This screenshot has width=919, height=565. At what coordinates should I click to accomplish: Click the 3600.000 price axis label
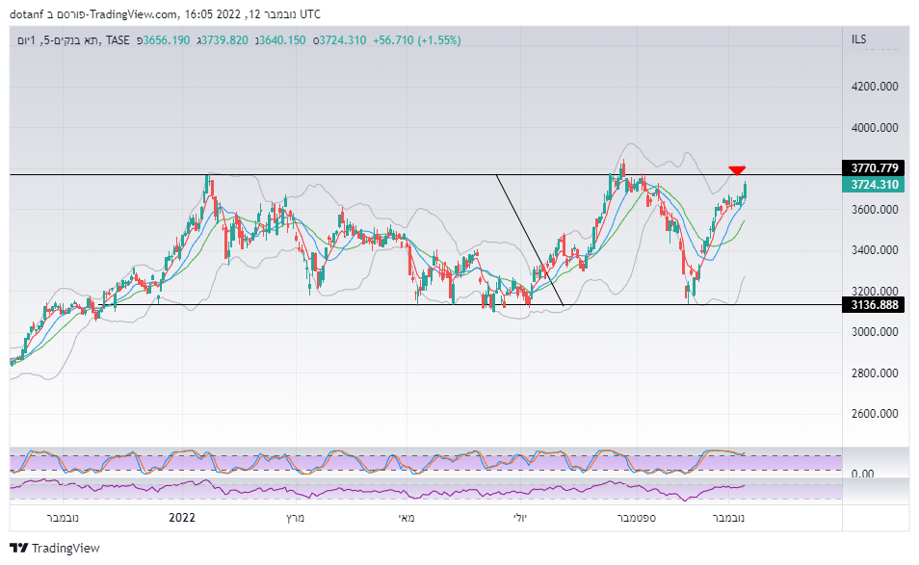coord(875,210)
